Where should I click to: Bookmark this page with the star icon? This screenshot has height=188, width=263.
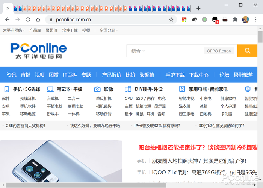(x=171, y=20)
